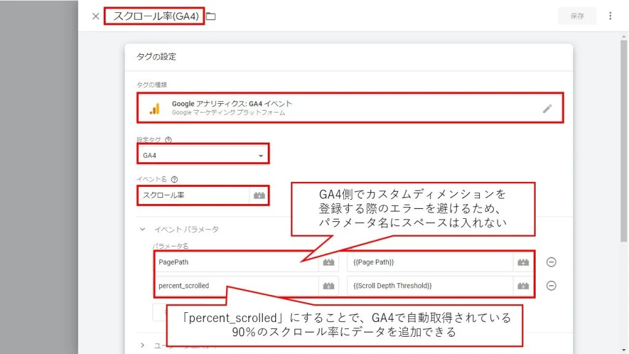Open help icon next to 設定タグ
Screen dimensions: 629x354
coord(168,140)
